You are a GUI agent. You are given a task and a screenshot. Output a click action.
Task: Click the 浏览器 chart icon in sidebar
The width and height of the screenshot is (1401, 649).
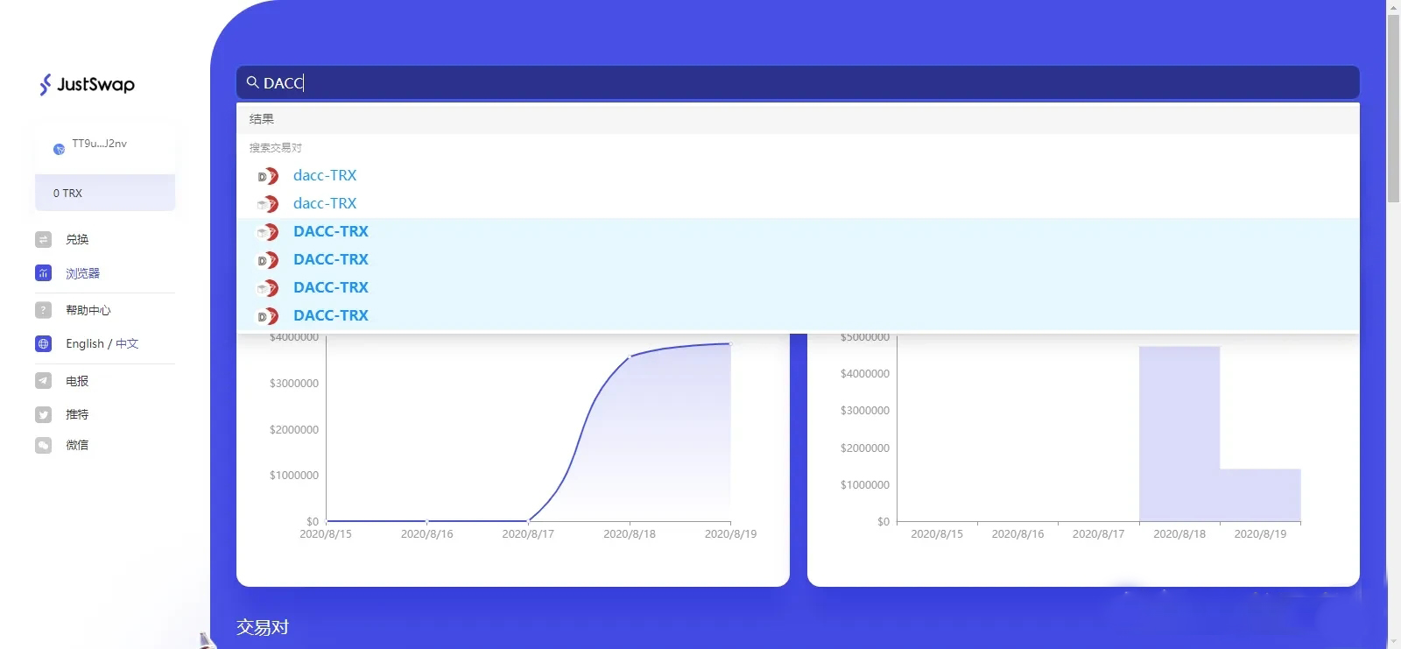(x=43, y=273)
